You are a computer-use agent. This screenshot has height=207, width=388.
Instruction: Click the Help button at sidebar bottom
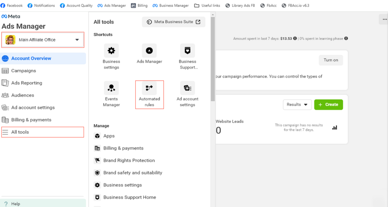coord(43,203)
